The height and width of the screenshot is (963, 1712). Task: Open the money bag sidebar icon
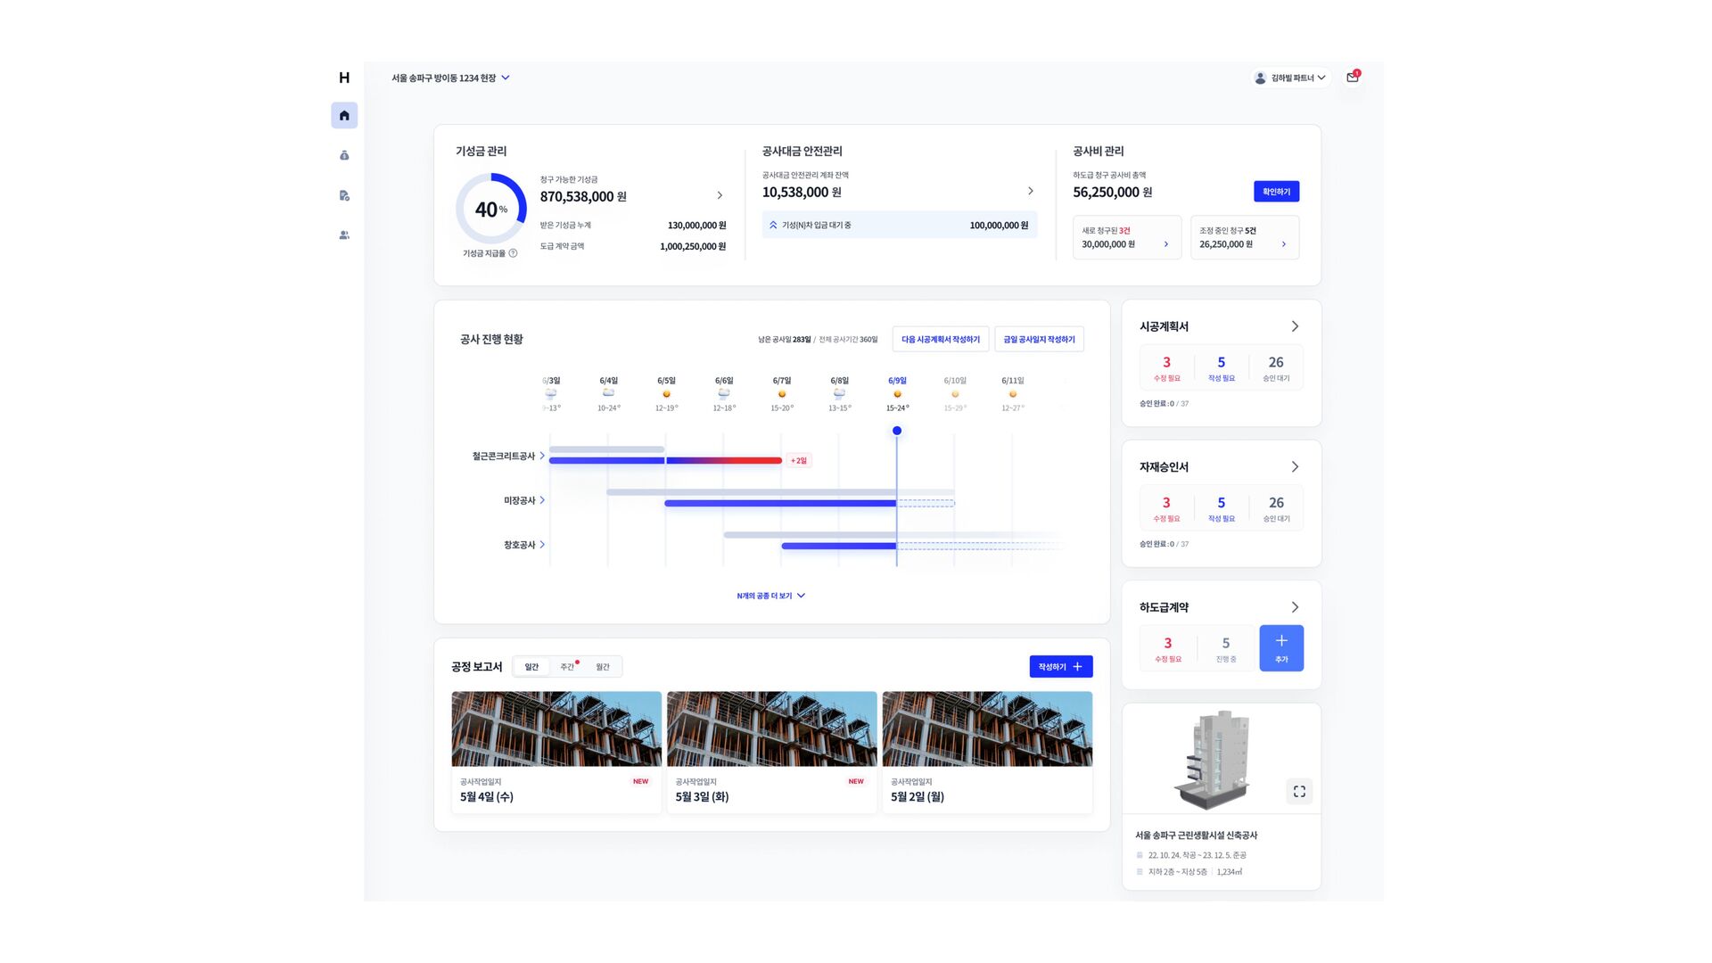click(344, 155)
